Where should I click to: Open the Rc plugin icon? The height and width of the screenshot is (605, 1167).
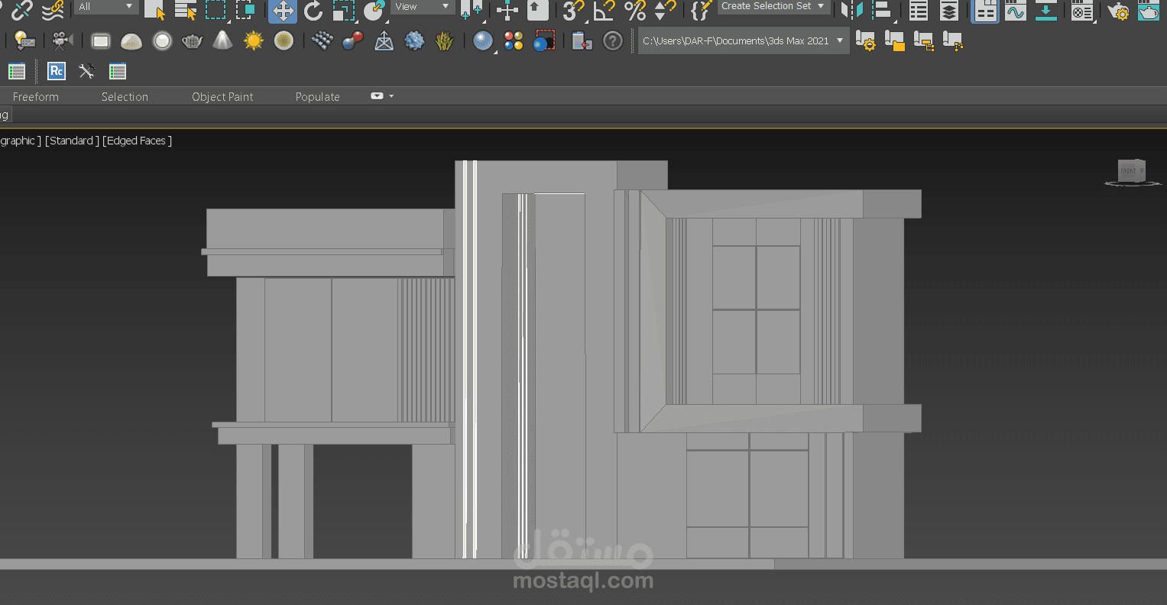point(57,71)
